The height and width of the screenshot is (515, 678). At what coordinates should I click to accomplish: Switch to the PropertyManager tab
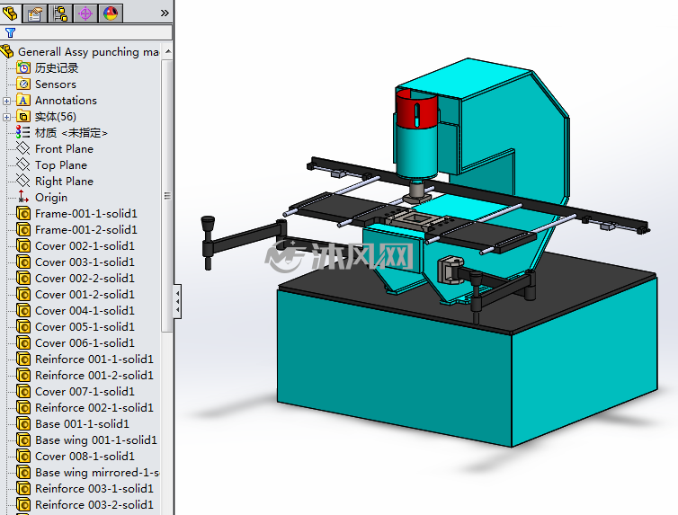pos(35,13)
